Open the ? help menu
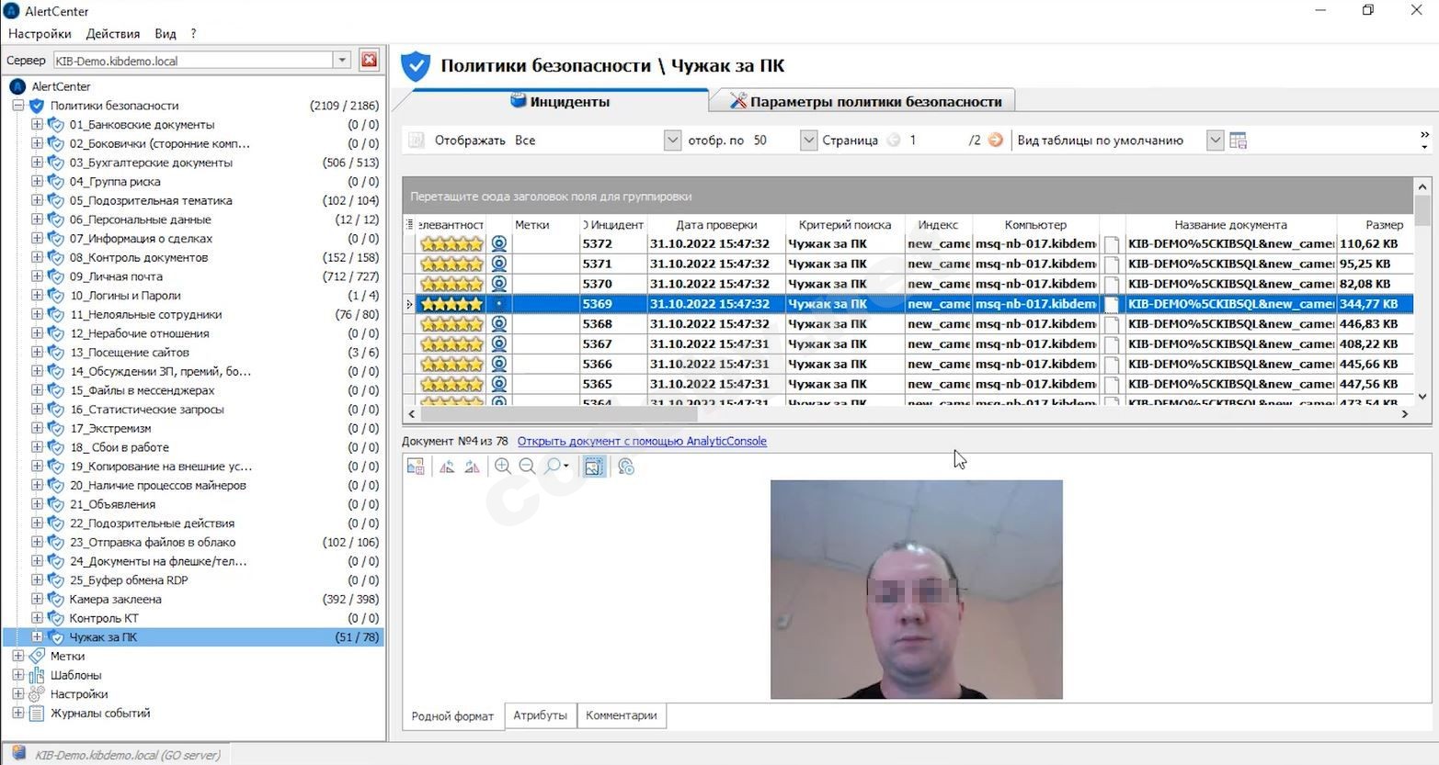This screenshot has width=1439, height=765. point(193,33)
